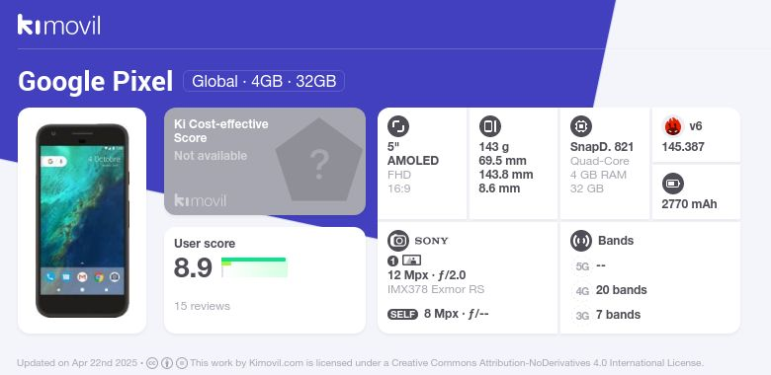Image resolution: width=771 pixels, height=375 pixels.
Task: Click the main camera photo mode icon
Action: [411, 261]
